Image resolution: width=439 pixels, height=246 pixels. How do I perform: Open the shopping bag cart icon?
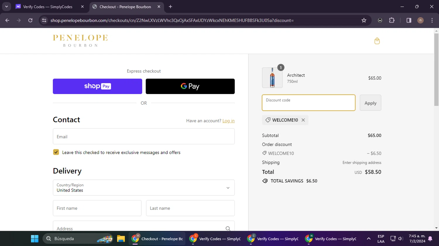(377, 41)
